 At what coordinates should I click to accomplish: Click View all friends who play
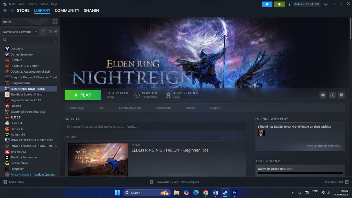323,146
